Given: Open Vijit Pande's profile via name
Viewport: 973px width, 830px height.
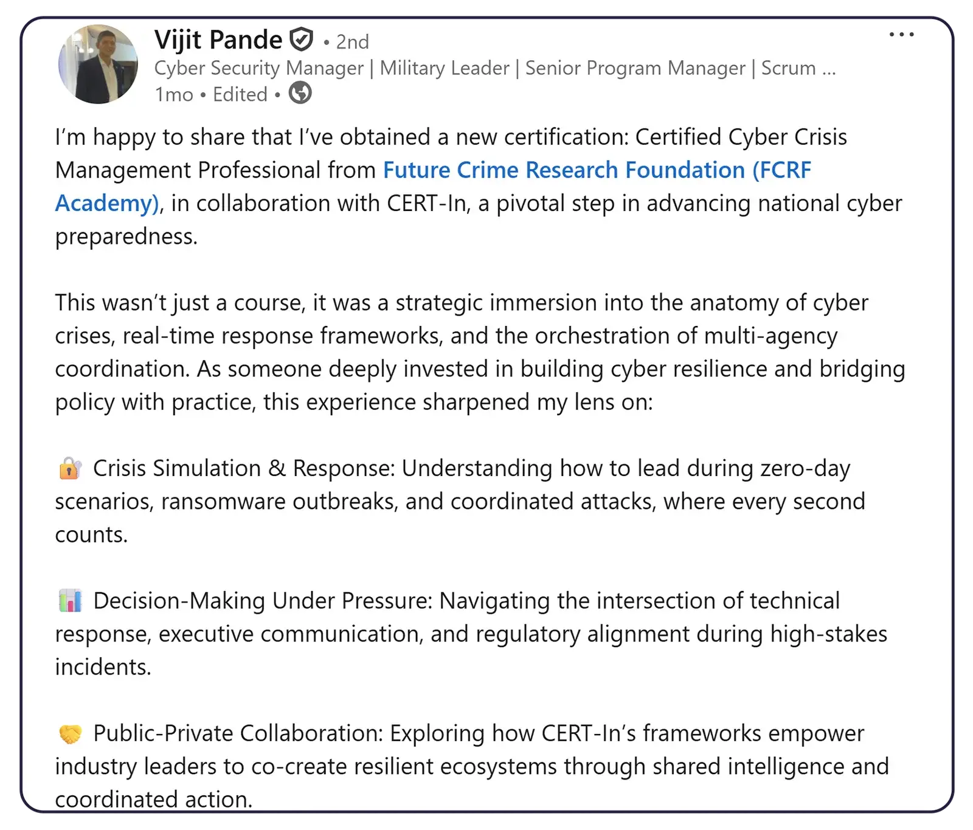Looking at the screenshot, I should (218, 40).
